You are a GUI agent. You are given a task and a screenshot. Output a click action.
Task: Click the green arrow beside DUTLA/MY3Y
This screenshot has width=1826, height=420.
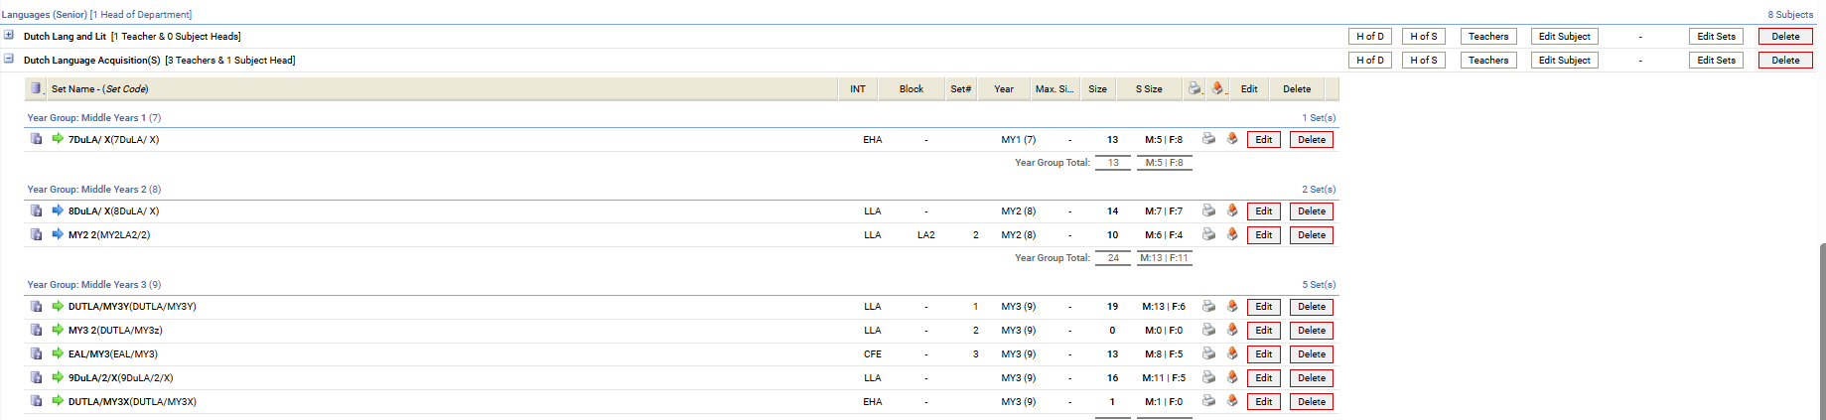(58, 306)
